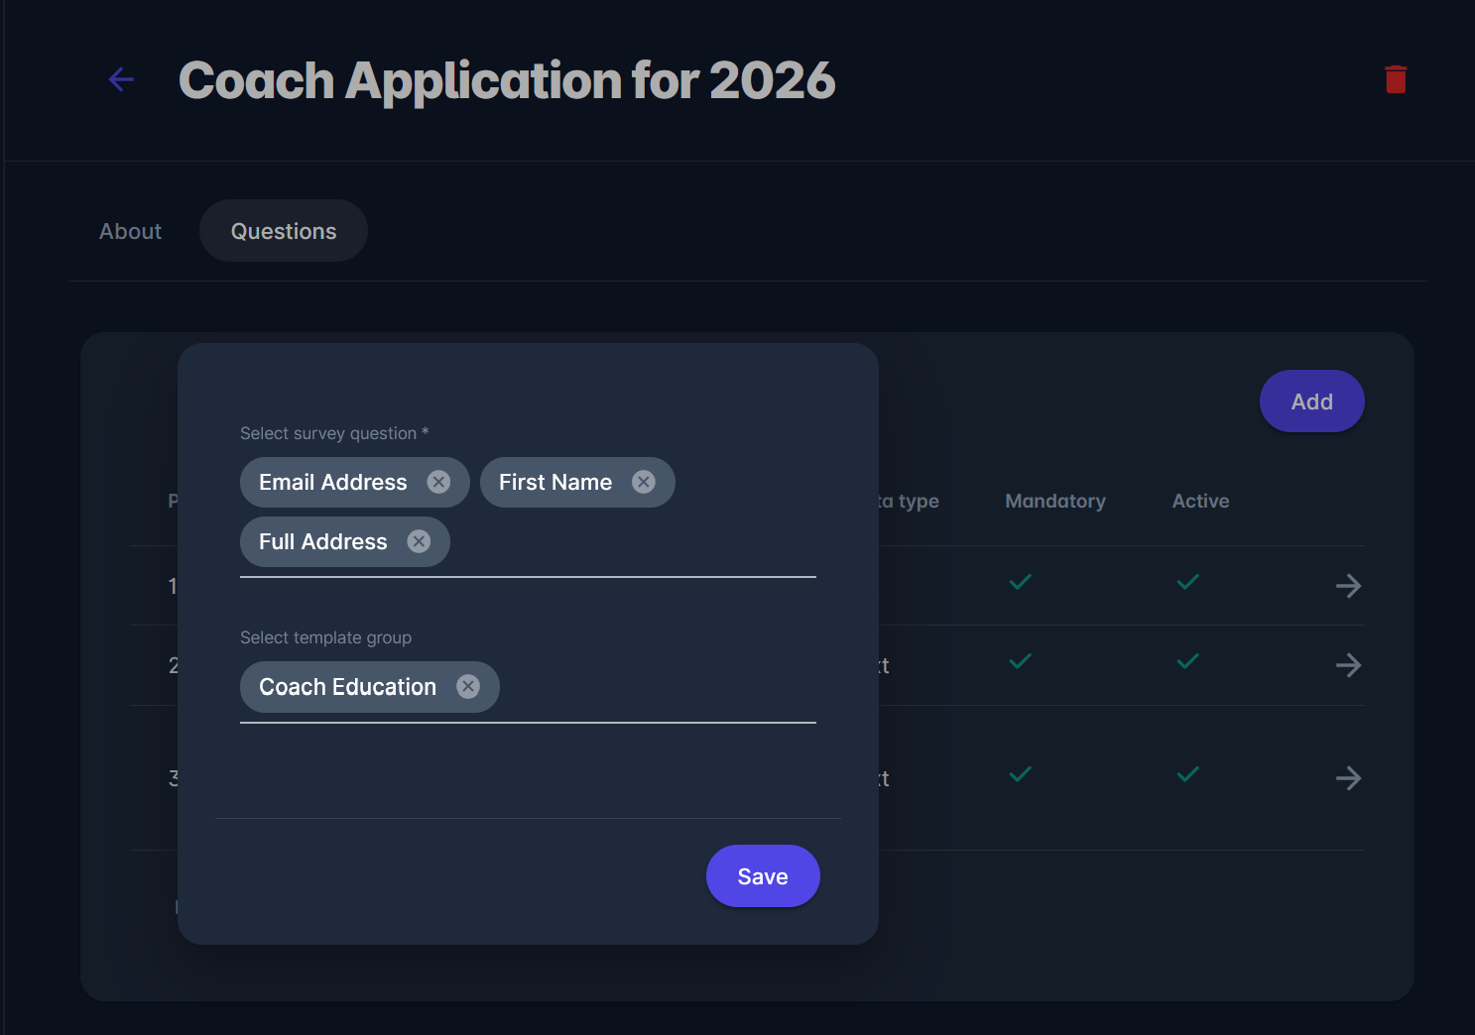Select the Questions tab
Screen dimensions: 1475x1035
284,231
